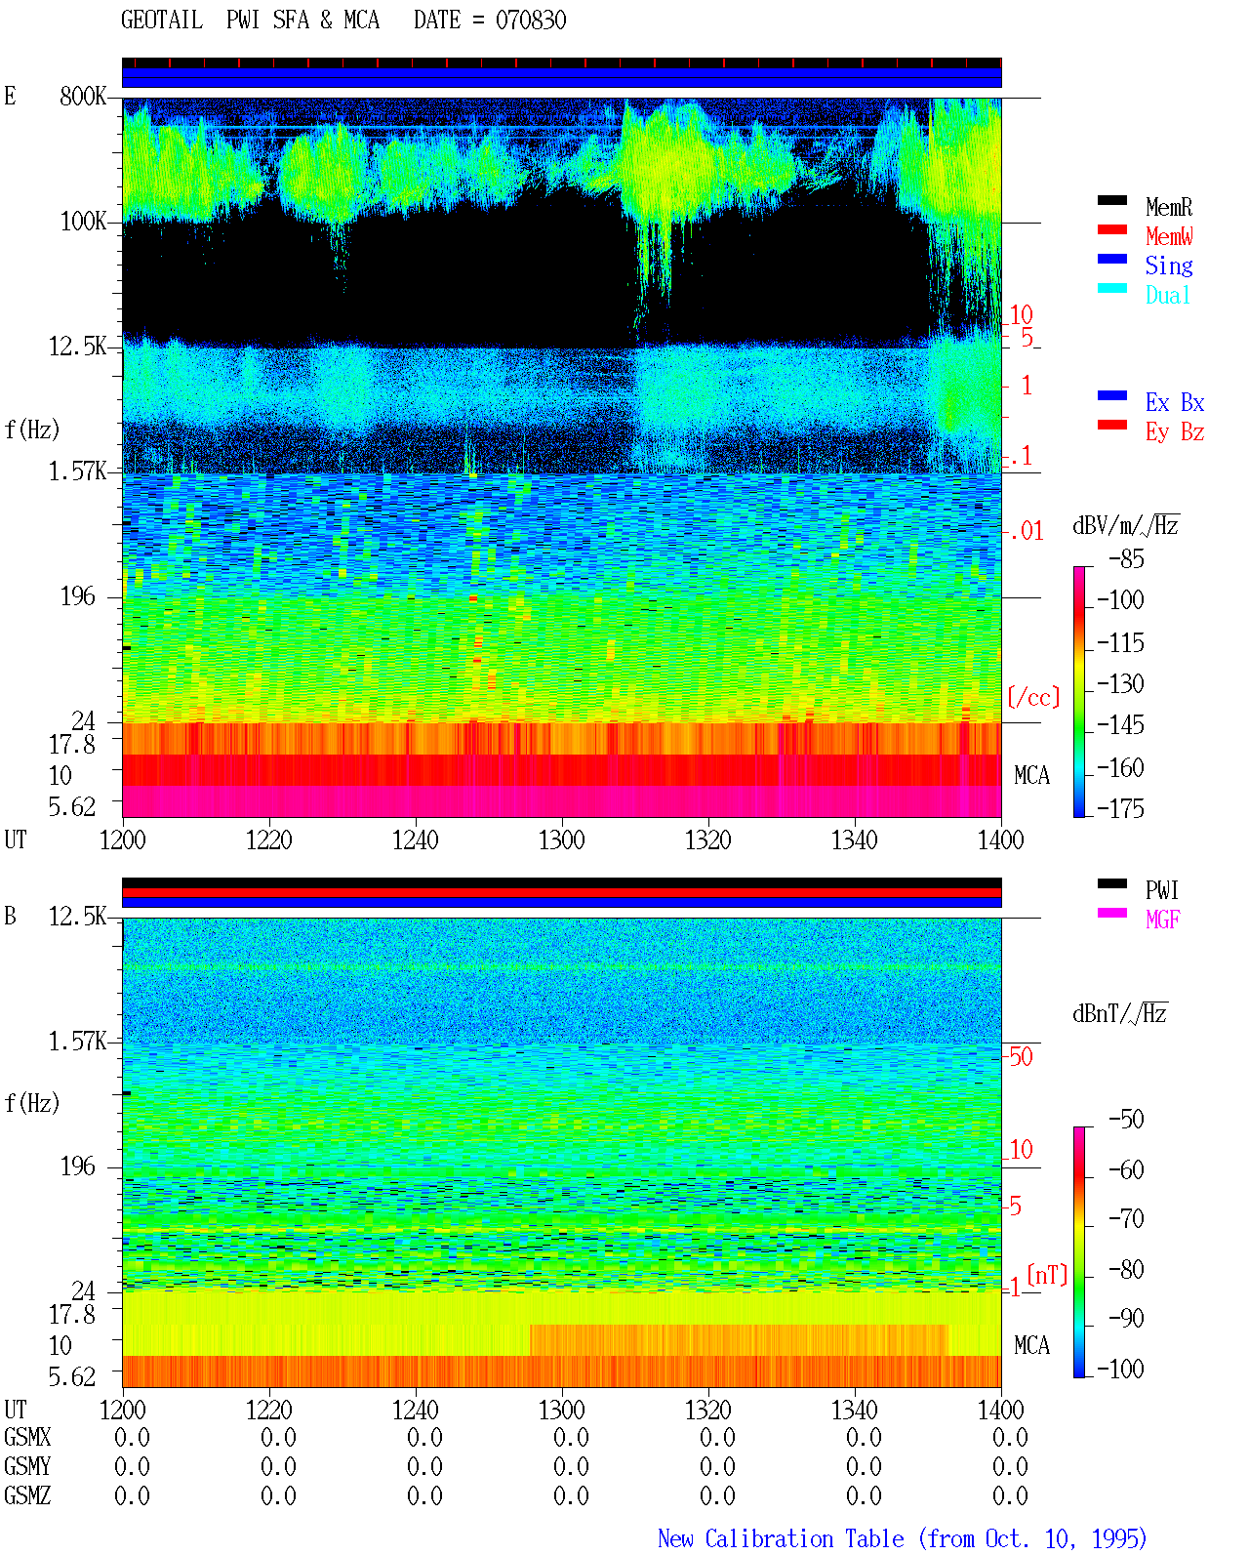The height and width of the screenshot is (1555, 1249).
Task: Click the 'B' panel identifier letter
Action: tap(10, 916)
